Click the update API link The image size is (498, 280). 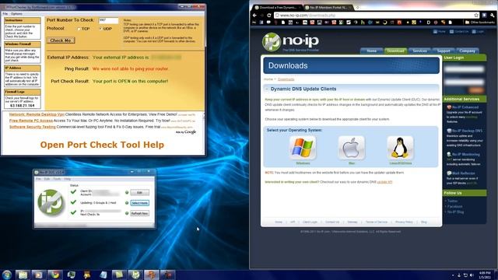tap(384, 182)
